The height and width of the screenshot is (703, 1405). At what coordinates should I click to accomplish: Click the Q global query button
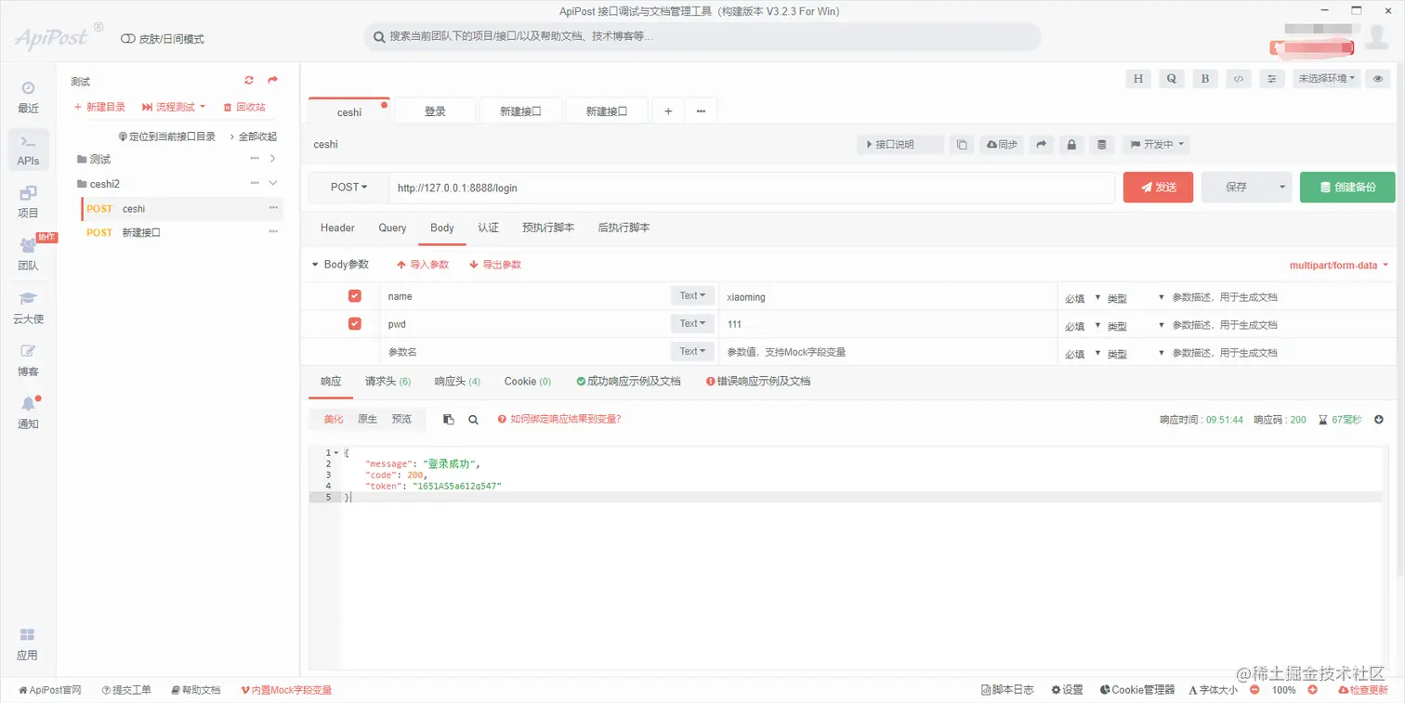tap(1172, 79)
